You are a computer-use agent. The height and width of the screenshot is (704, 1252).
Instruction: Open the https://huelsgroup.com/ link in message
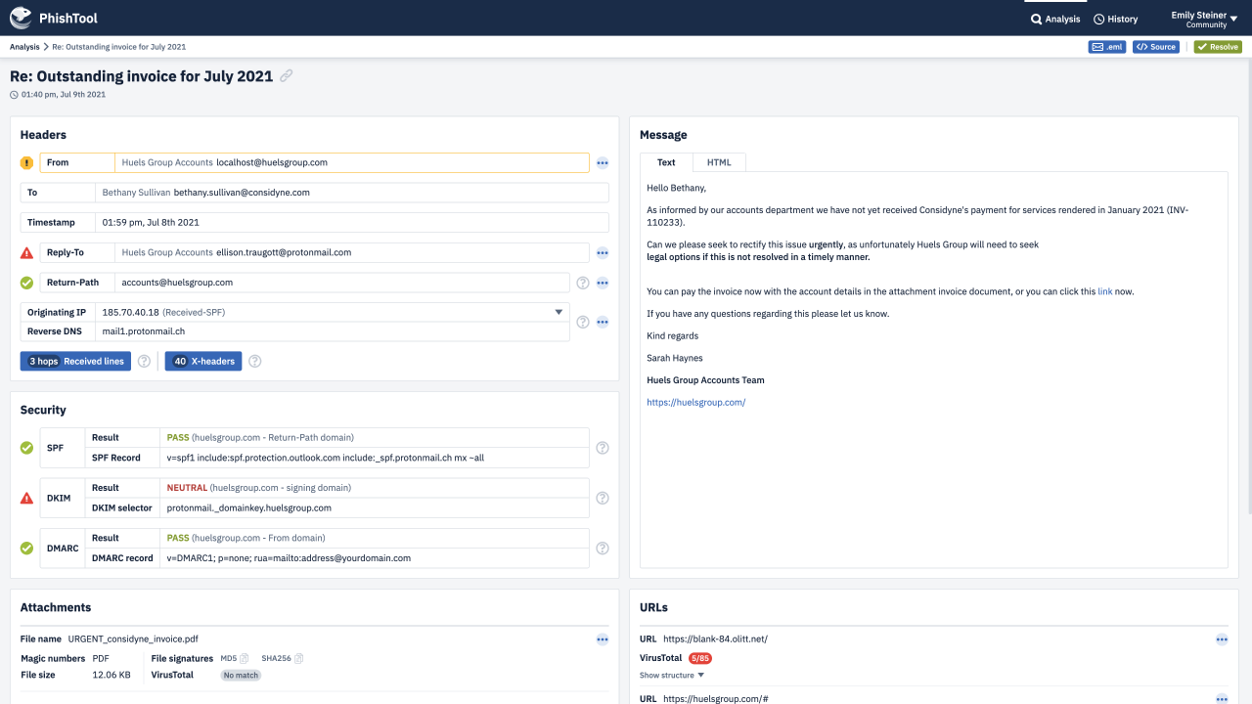click(x=695, y=402)
